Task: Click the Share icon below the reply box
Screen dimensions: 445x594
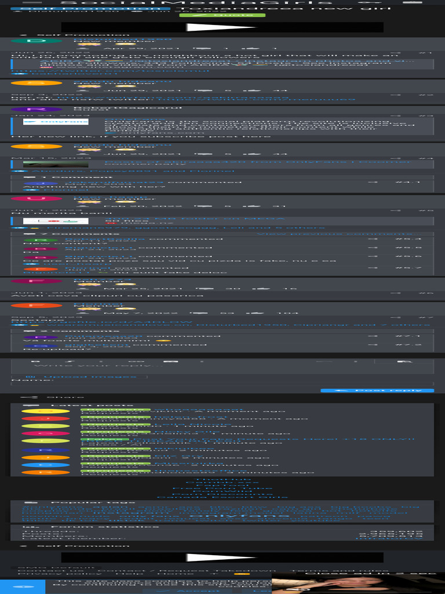Action: tap(29, 397)
